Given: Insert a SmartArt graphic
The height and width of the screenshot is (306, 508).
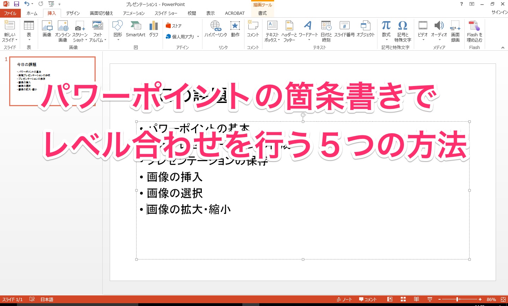Looking at the screenshot, I should (135, 29).
